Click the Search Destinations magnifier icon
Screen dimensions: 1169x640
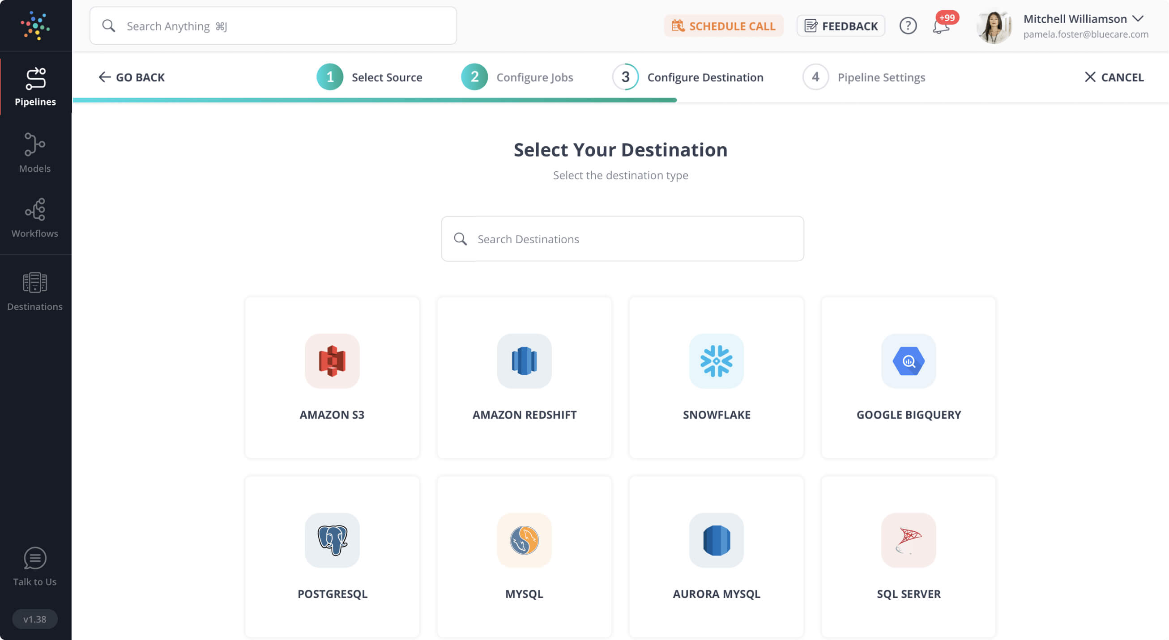pos(460,239)
